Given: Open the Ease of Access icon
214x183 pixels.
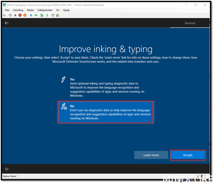Looking at the screenshot, I should tap(7, 169).
